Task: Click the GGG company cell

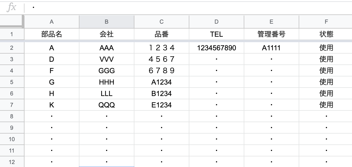Action: [x=107, y=71]
